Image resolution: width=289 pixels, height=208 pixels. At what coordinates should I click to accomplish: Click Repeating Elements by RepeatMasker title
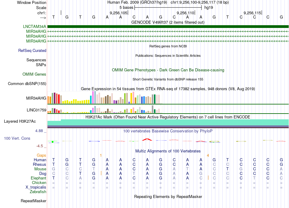(x=168, y=197)
